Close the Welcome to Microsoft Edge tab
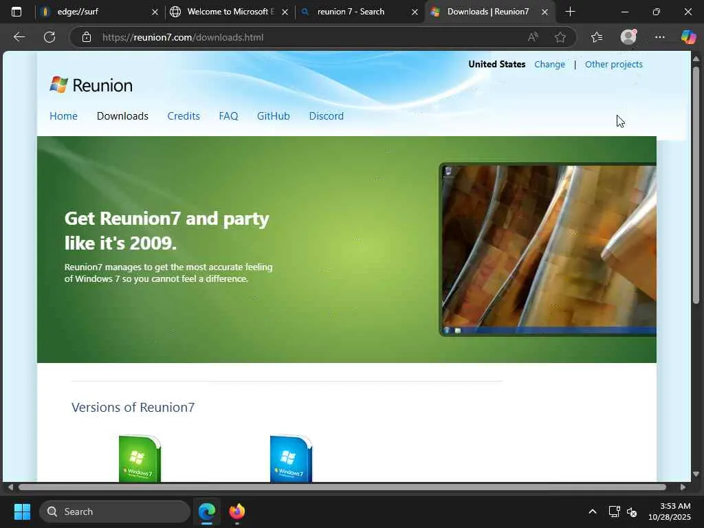 coord(285,12)
